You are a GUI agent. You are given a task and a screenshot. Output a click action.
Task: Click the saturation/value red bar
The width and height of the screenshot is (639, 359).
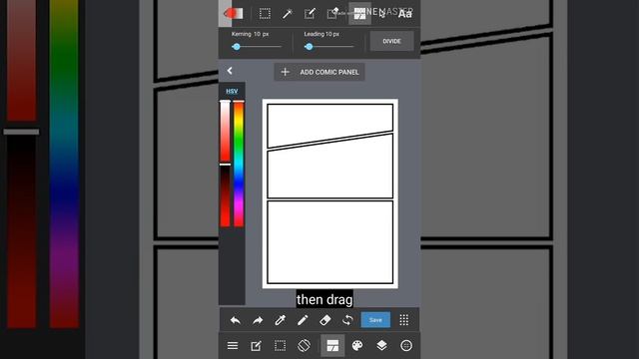[225, 164]
